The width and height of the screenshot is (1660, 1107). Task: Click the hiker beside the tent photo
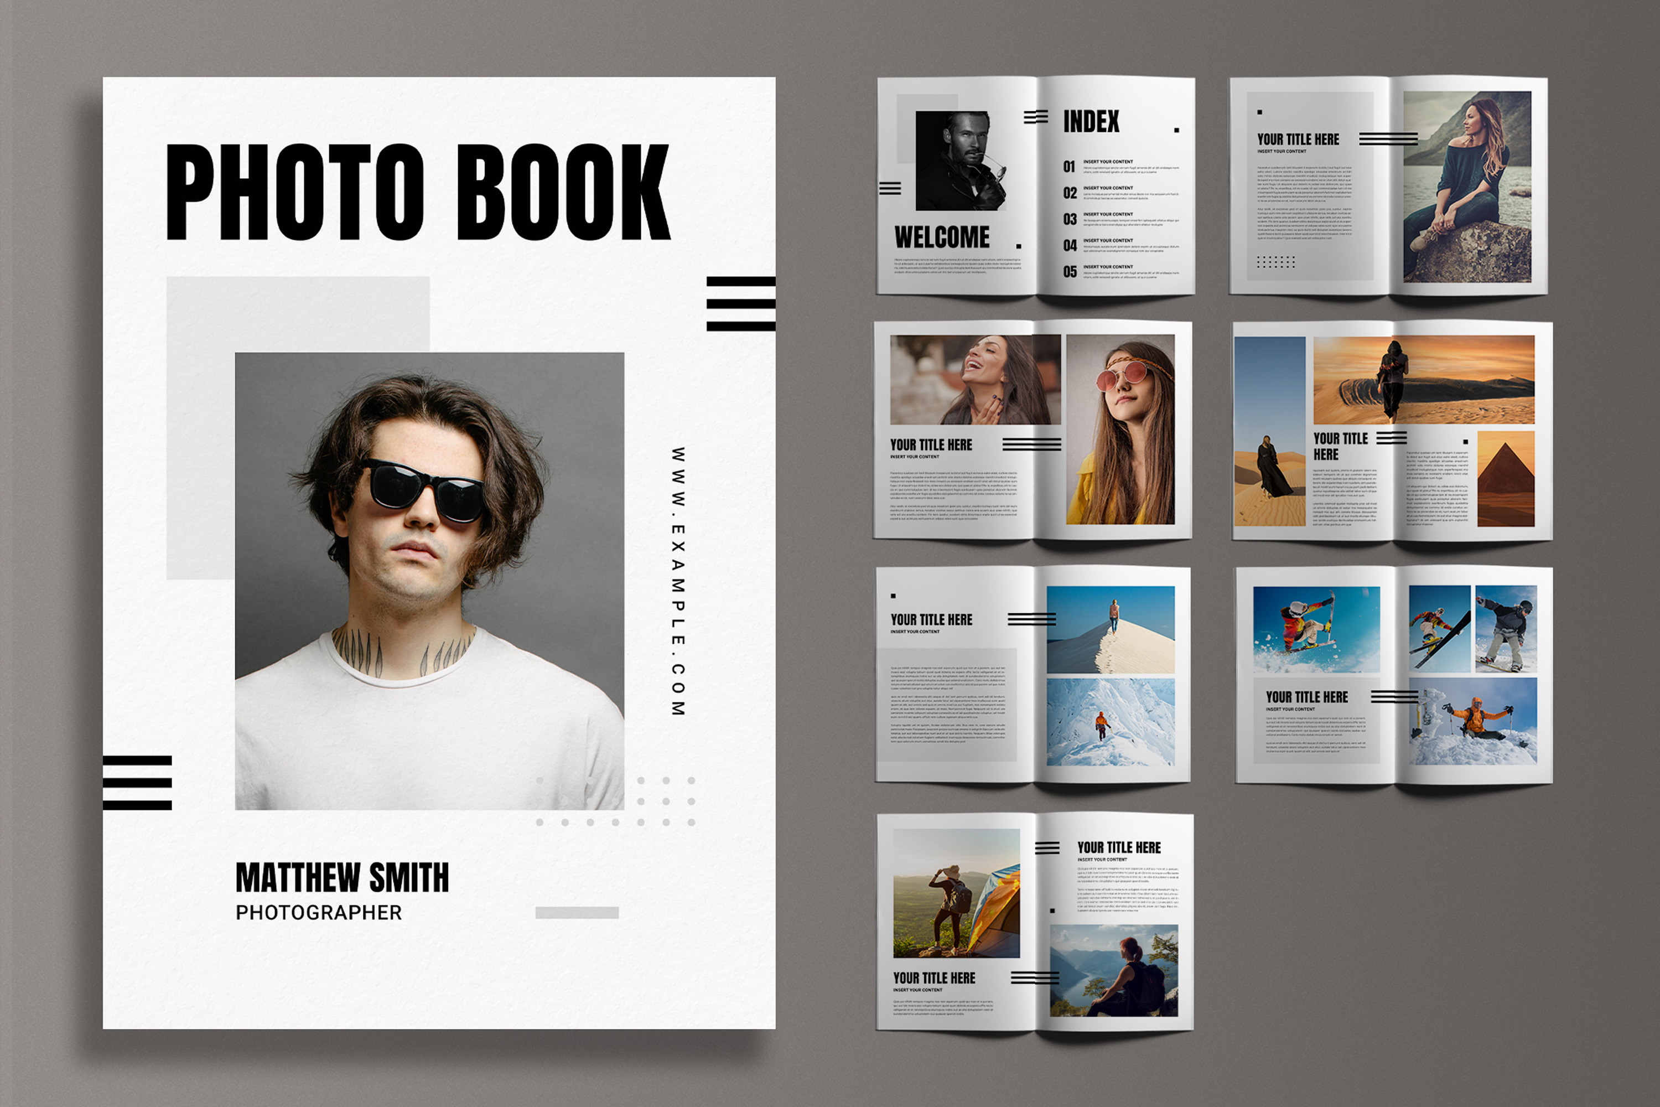956,893
